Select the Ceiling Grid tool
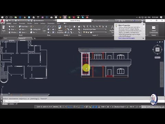The width and height of the screenshot is (165, 124). 35,29
